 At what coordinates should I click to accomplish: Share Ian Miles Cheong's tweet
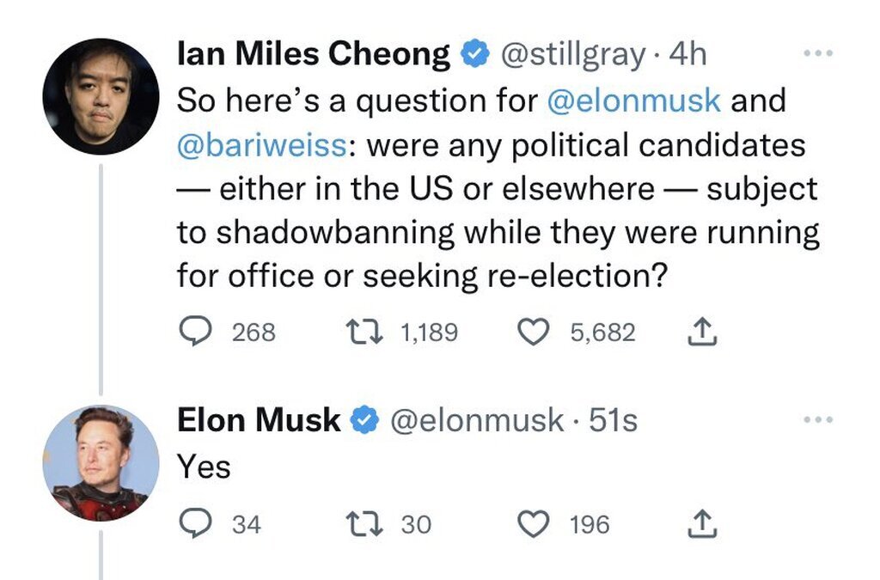point(701,332)
